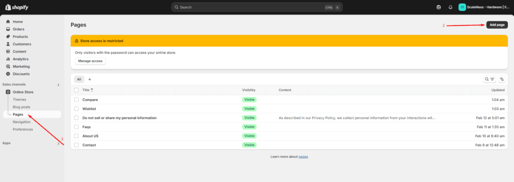Add a new view with plus icon

[x=89, y=79]
